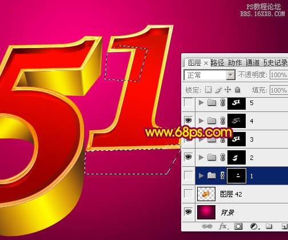The image size is (288, 240).
Task: Click the lock all padlock icon
Action: coord(237,90)
